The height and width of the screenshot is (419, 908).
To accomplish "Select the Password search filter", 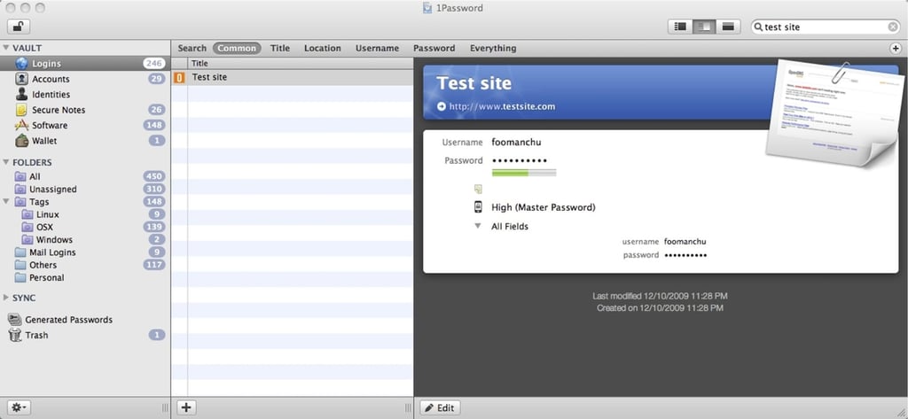I will pyautogui.click(x=434, y=48).
